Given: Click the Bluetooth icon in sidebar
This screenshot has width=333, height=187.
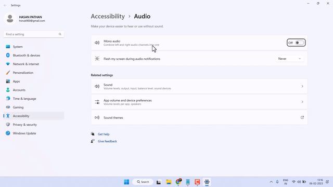Looking at the screenshot, I should coord(8,56).
